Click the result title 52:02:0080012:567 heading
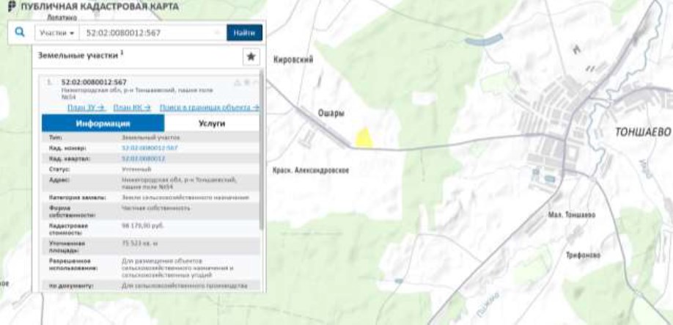673x325 pixels. (94, 81)
